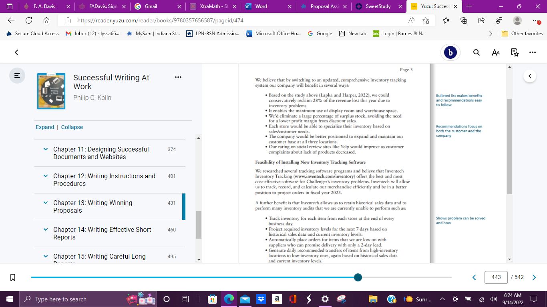Open Microsoft Edge from the taskbar
Image resolution: width=547 pixels, height=307 pixels.
[229, 299]
